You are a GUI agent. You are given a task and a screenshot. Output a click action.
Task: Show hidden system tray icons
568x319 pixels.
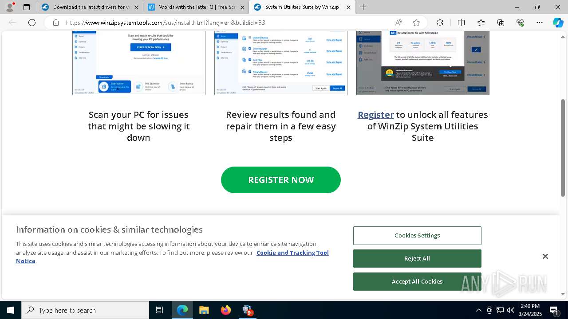[478, 310]
